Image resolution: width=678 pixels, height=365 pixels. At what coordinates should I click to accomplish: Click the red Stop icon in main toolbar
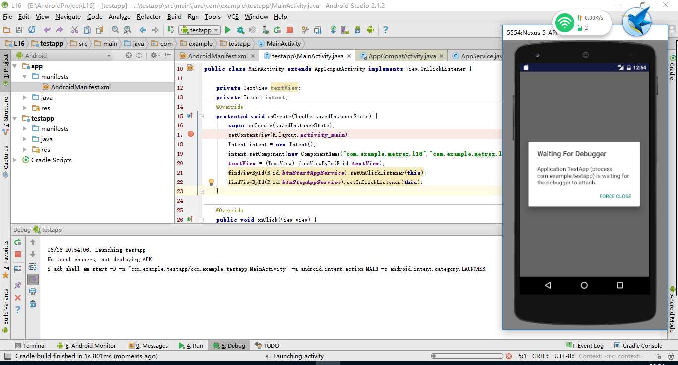[290, 30]
